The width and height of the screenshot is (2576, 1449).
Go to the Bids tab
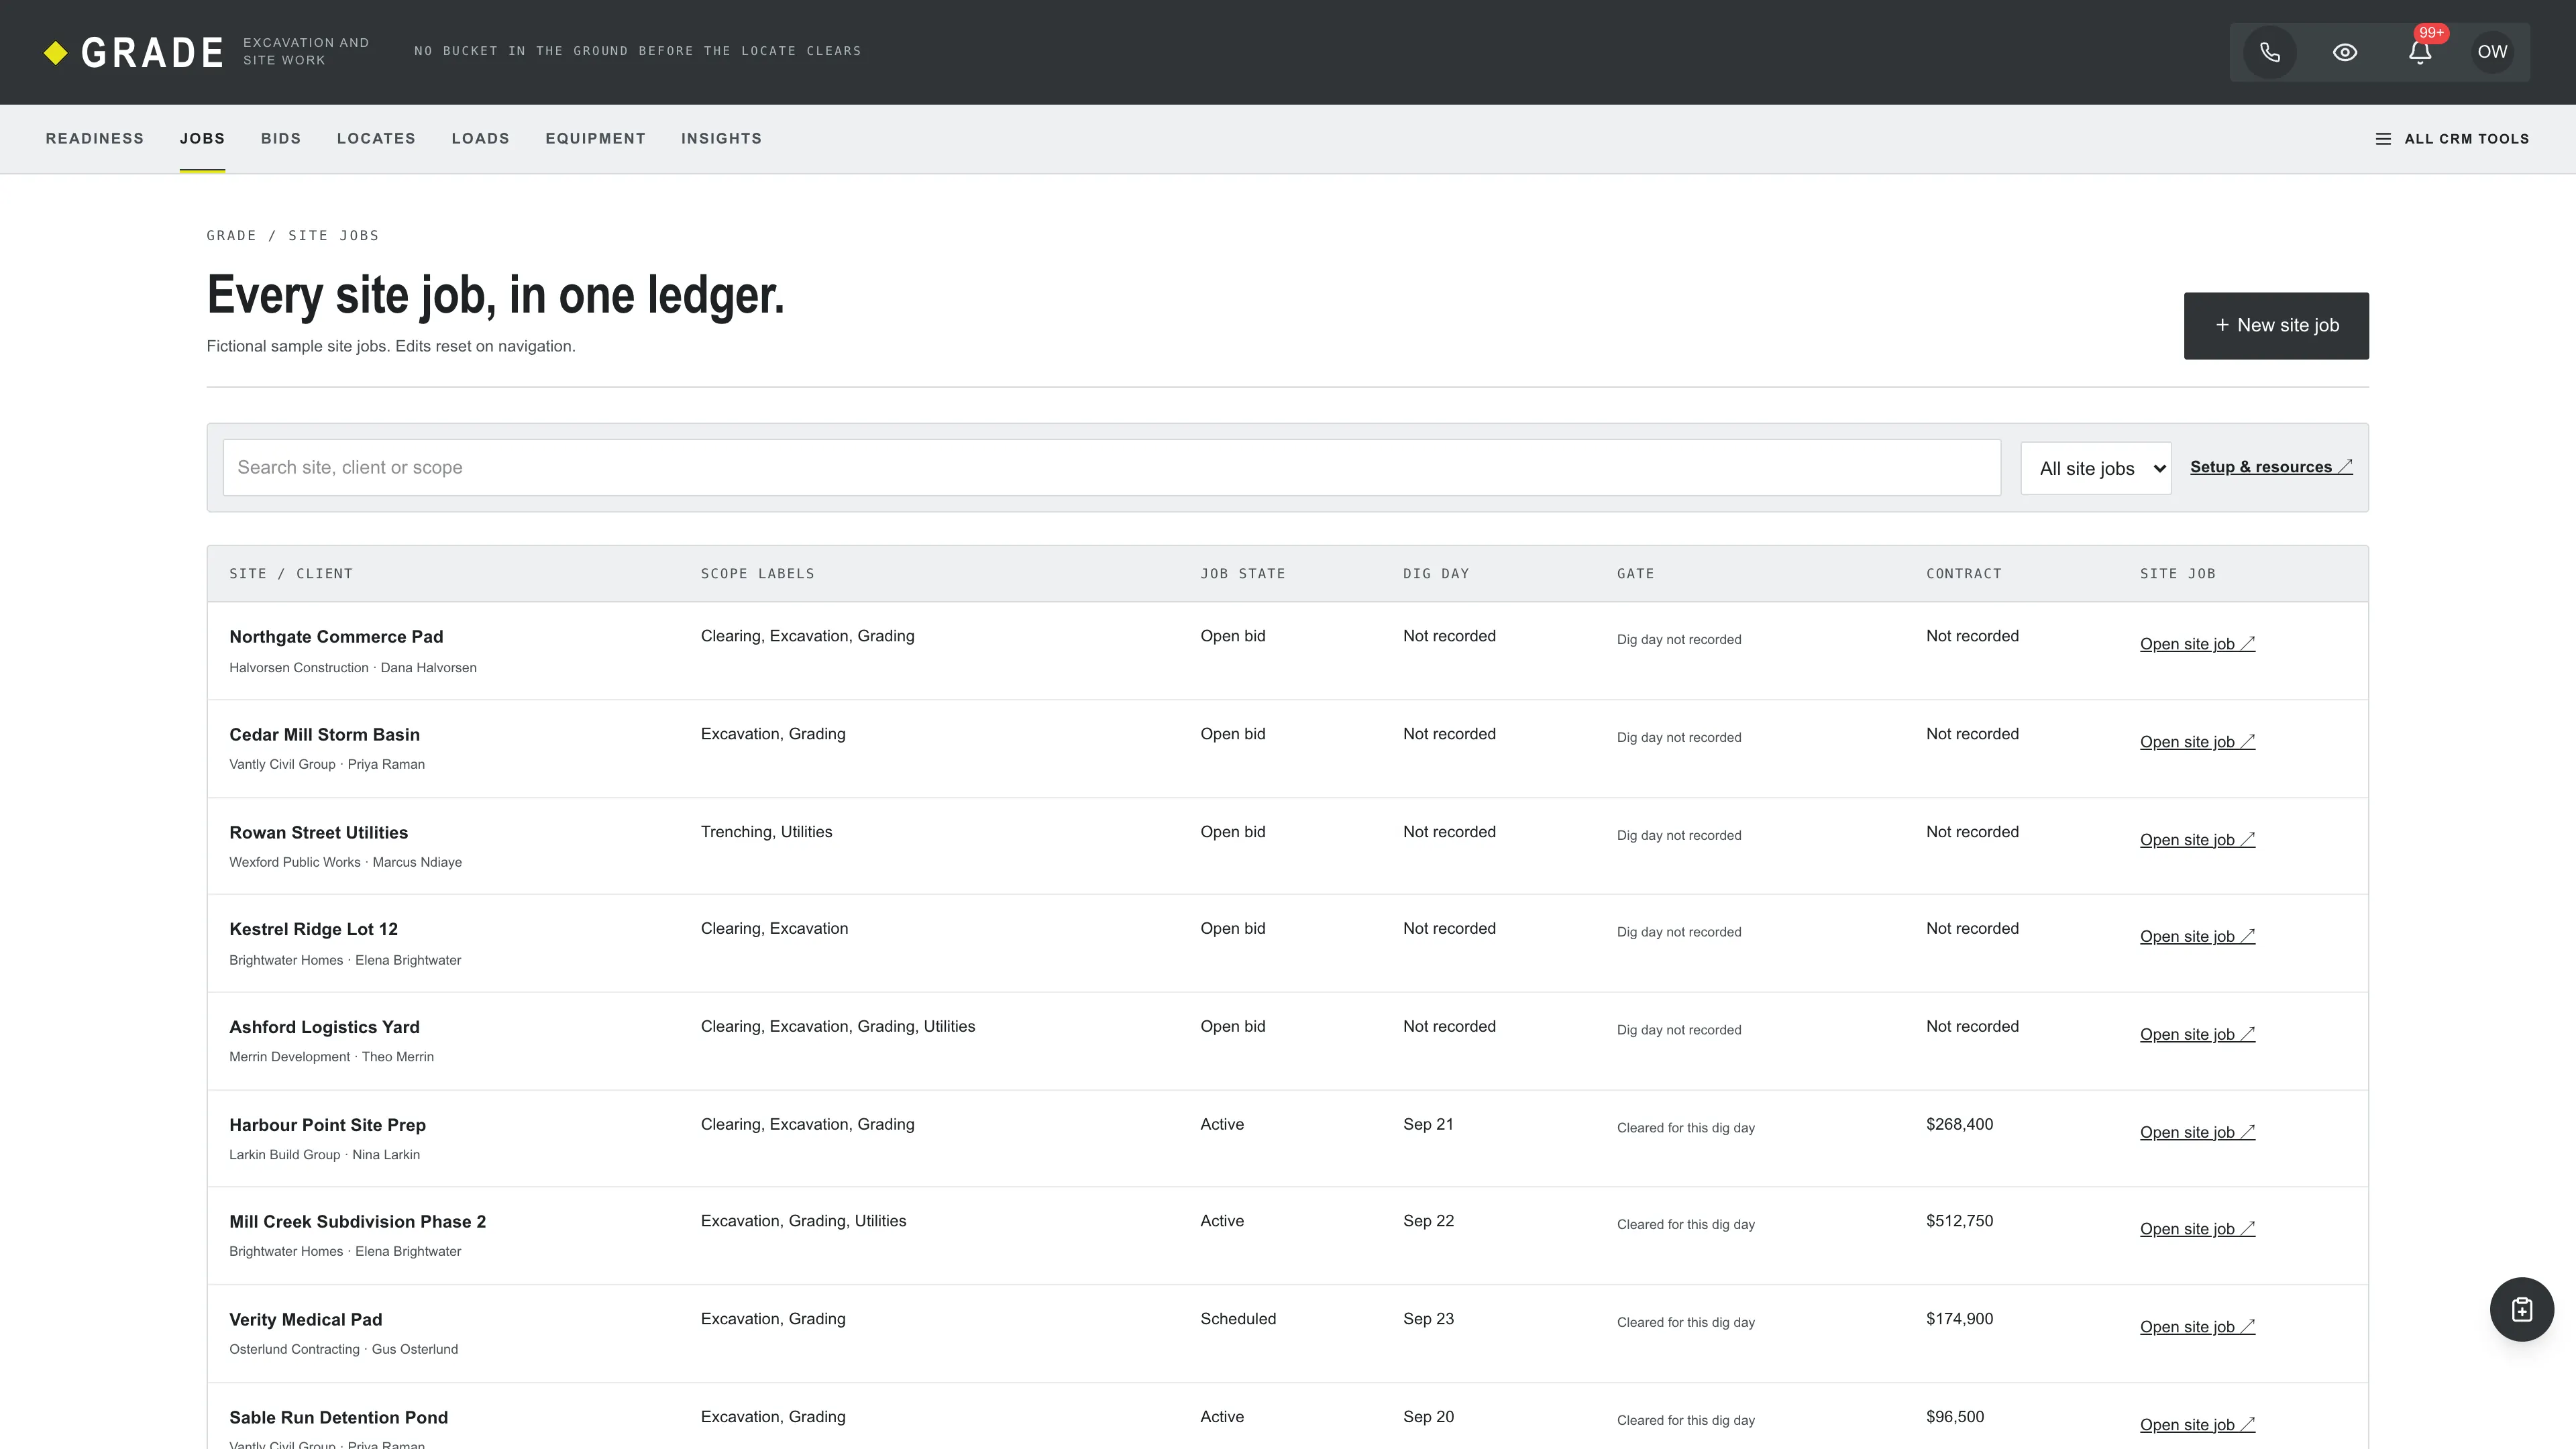point(281,139)
